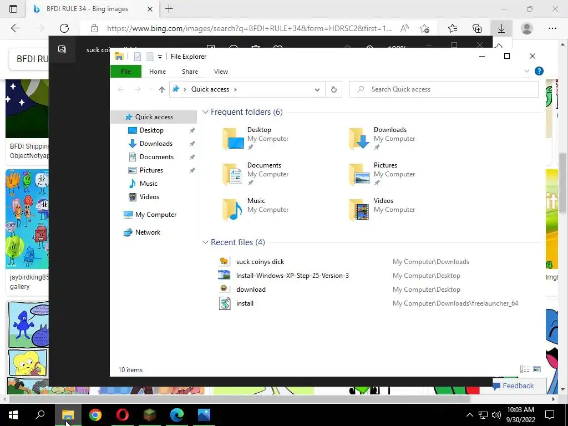This screenshot has height=426, width=568.
Task: Select the download recent file
Action: [x=251, y=289]
